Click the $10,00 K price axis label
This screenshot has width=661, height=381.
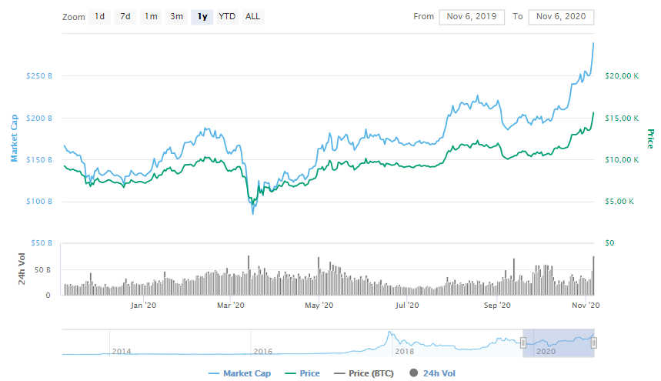coord(622,160)
